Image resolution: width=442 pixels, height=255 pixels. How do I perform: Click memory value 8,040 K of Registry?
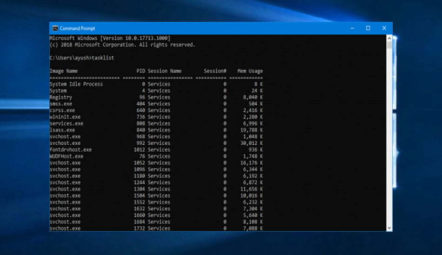coord(253,97)
